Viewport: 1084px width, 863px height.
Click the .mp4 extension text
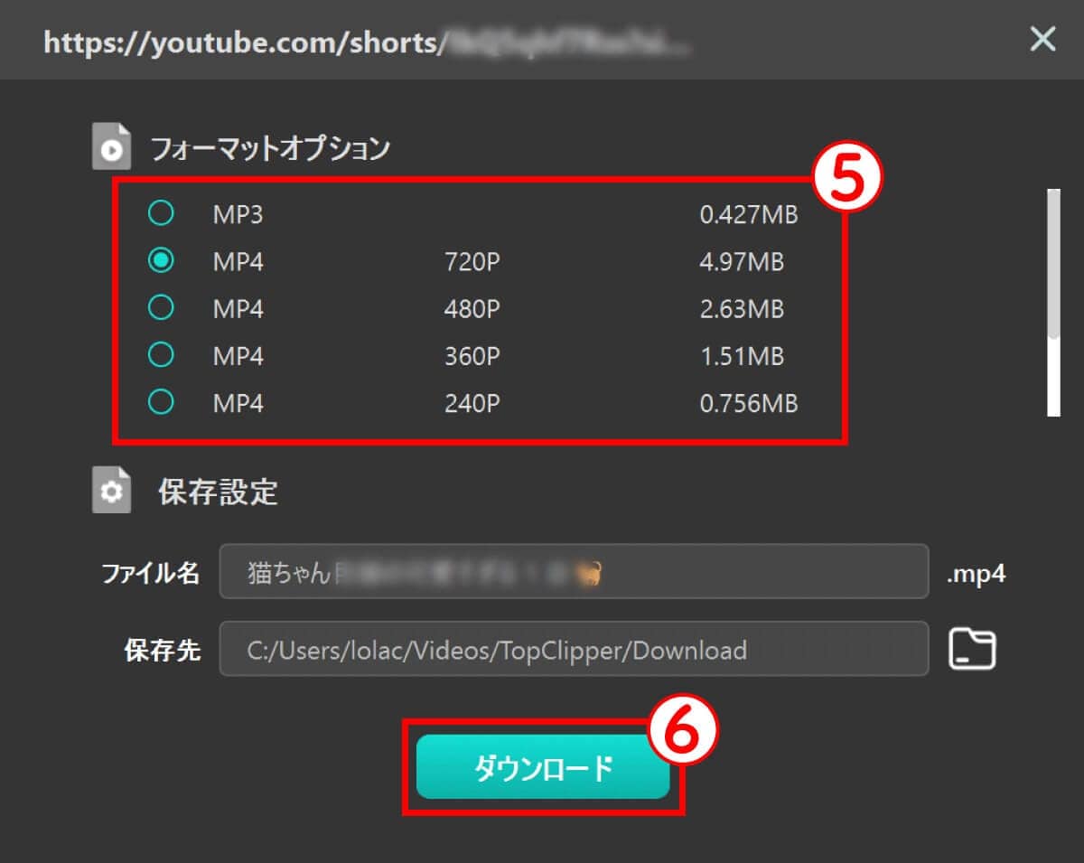(976, 573)
